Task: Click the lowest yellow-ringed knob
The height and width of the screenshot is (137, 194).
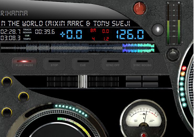Action: pyautogui.click(x=7, y=112)
